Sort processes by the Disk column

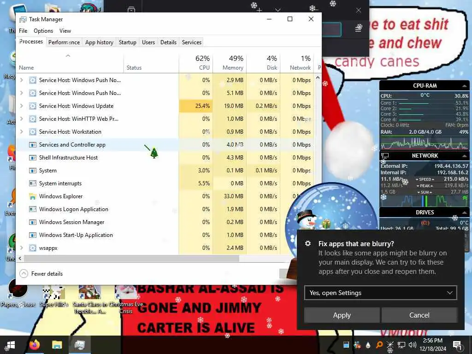(263, 63)
